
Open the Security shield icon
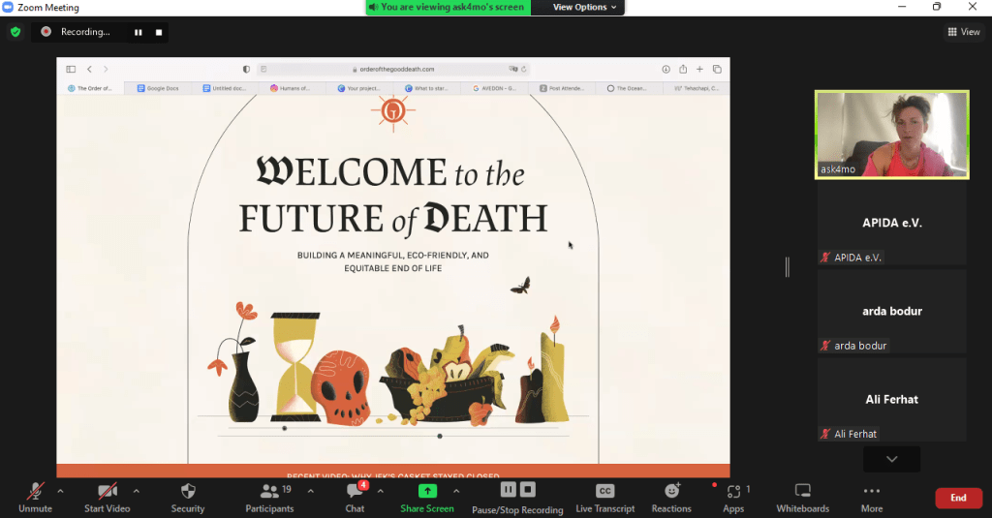pyautogui.click(x=188, y=492)
